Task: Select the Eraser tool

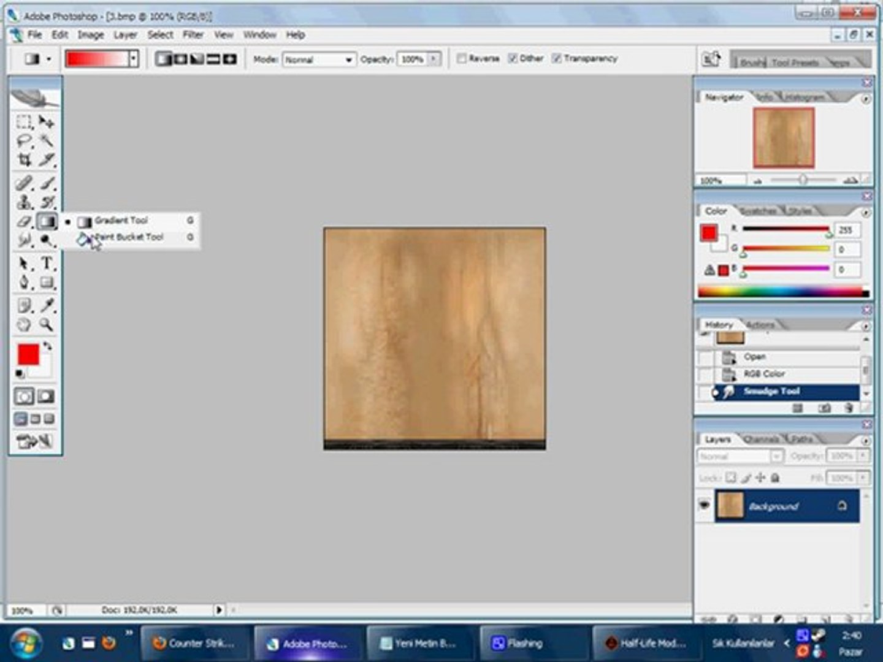Action: (24, 221)
